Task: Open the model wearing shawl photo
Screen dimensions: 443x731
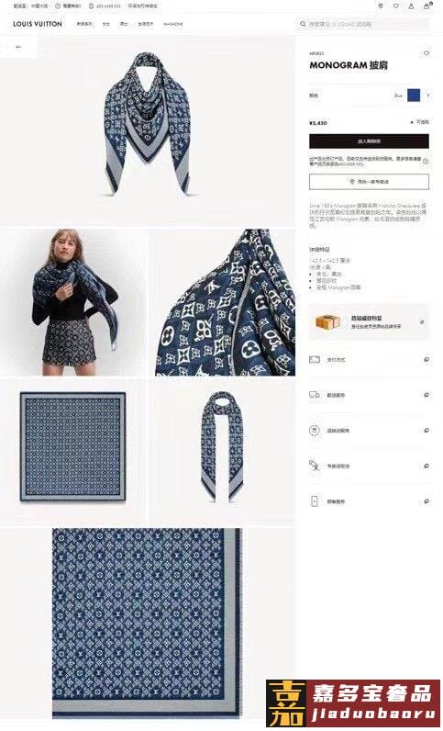Action: coord(73,302)
